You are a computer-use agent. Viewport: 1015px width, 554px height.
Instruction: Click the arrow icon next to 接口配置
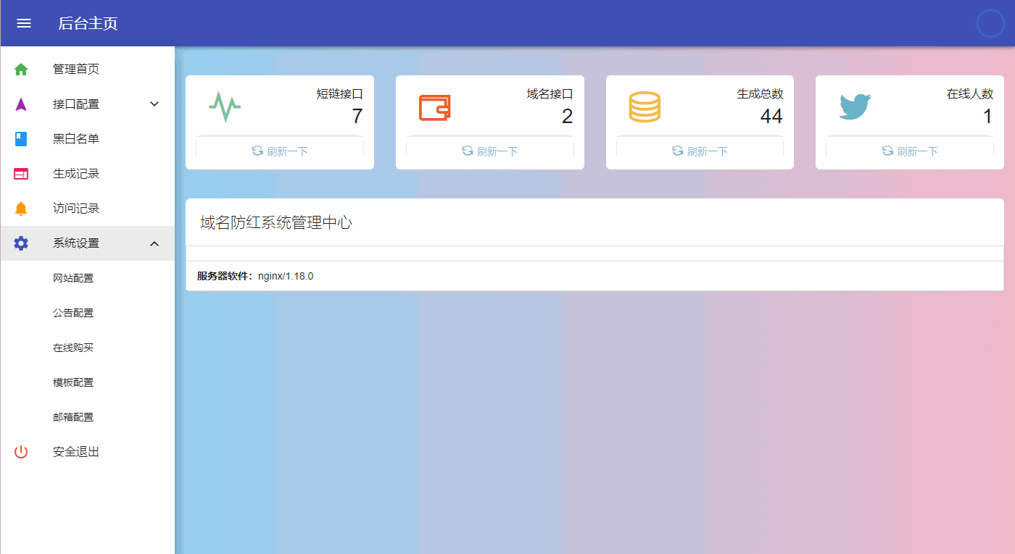click(154, 104)
